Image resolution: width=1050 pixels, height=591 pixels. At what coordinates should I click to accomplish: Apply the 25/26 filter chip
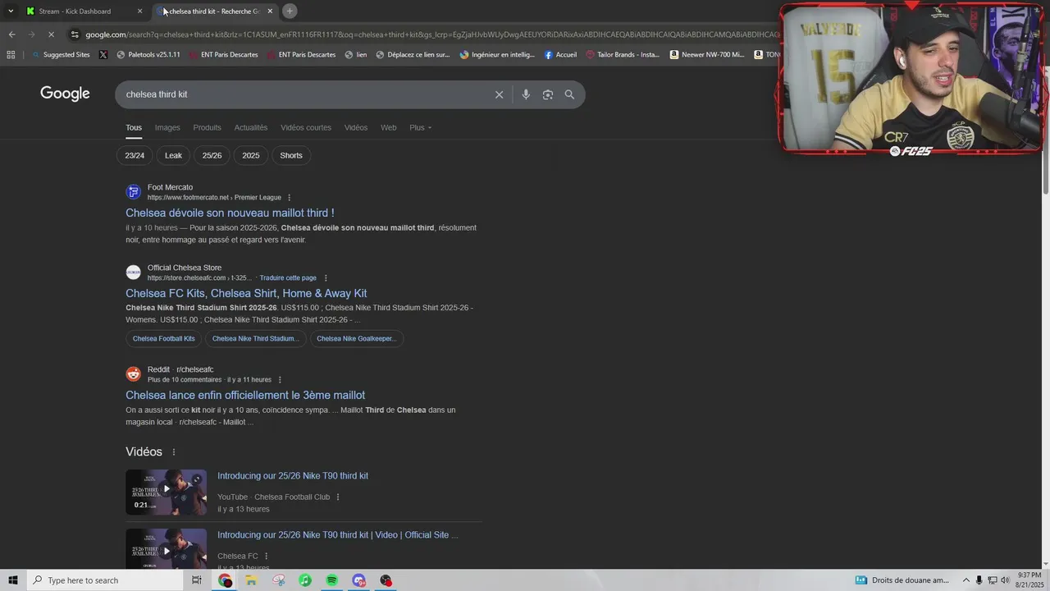[x=212, y=155]
